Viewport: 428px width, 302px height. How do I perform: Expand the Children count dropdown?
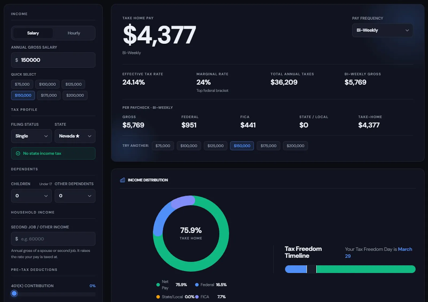(31, 196)
